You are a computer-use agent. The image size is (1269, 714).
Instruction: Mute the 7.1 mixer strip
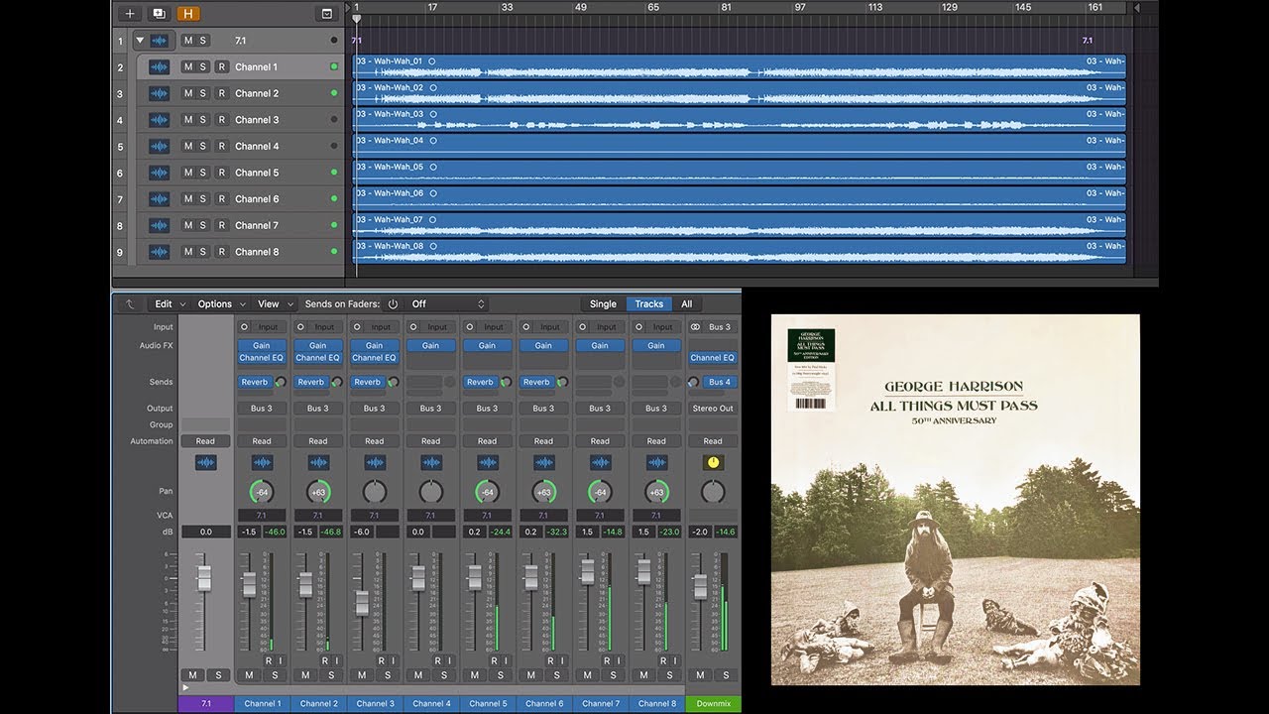pyautogui.click(x=193, y=675)
